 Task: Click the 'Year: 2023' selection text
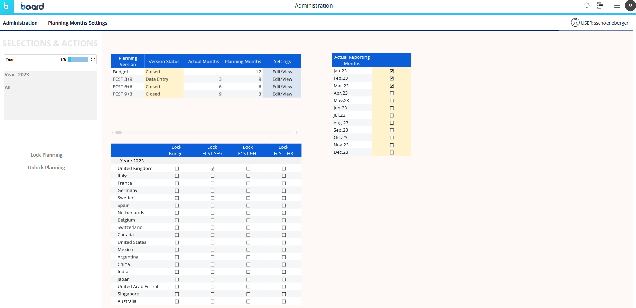tap(17, 75)
